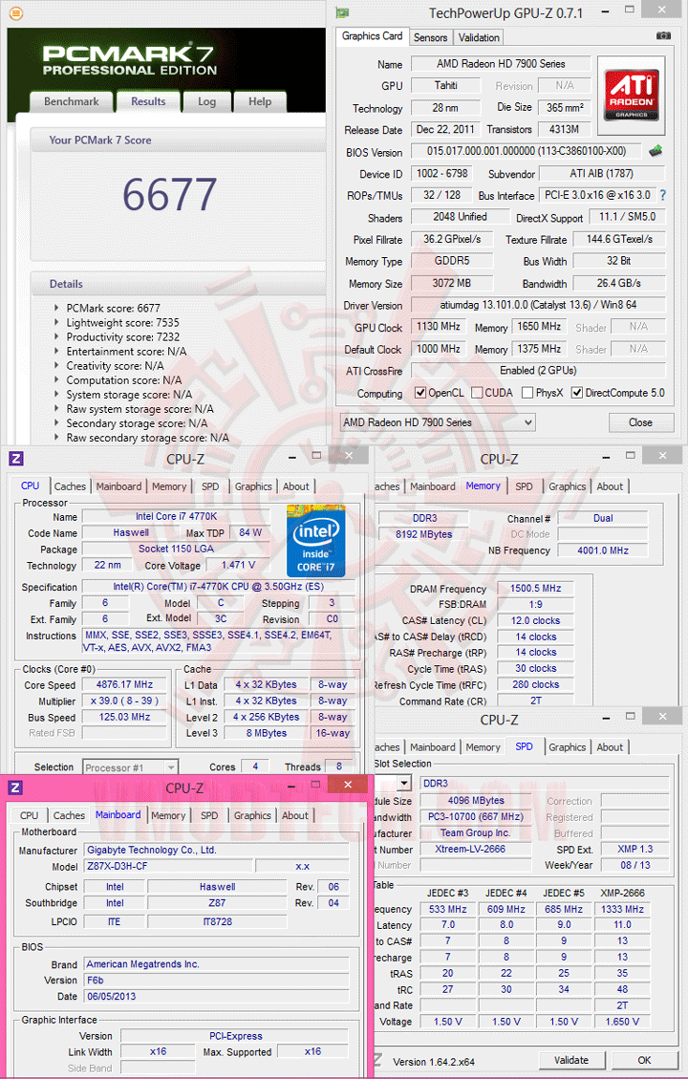Click the PCMark 7 orange menu icon
This screenshot has height=1079, width=688.
pos(16,12)
